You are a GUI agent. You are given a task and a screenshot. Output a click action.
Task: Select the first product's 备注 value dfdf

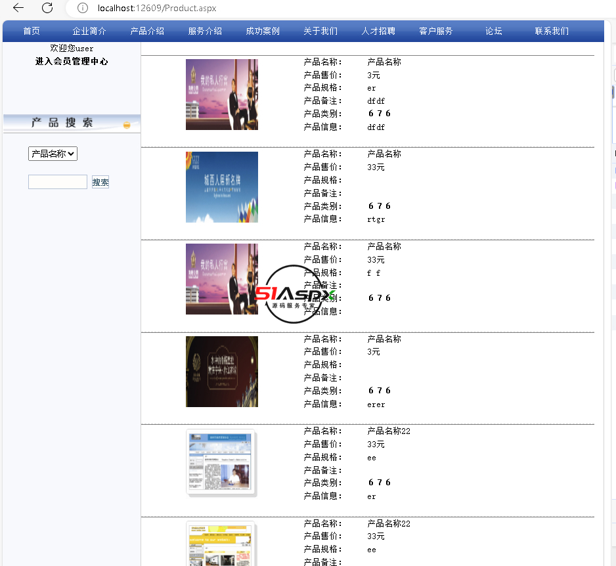[x=376, y=101]
